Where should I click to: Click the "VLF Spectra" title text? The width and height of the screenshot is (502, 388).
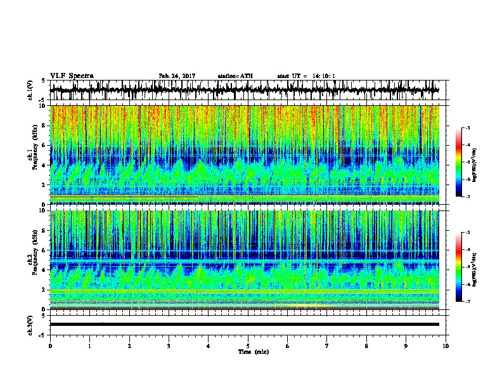coord(72,76)
